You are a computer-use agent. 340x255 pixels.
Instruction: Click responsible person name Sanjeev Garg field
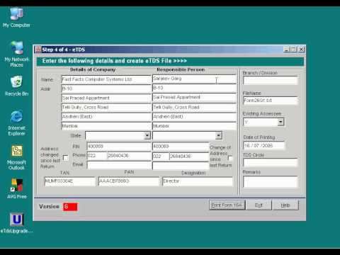point(194,79)
